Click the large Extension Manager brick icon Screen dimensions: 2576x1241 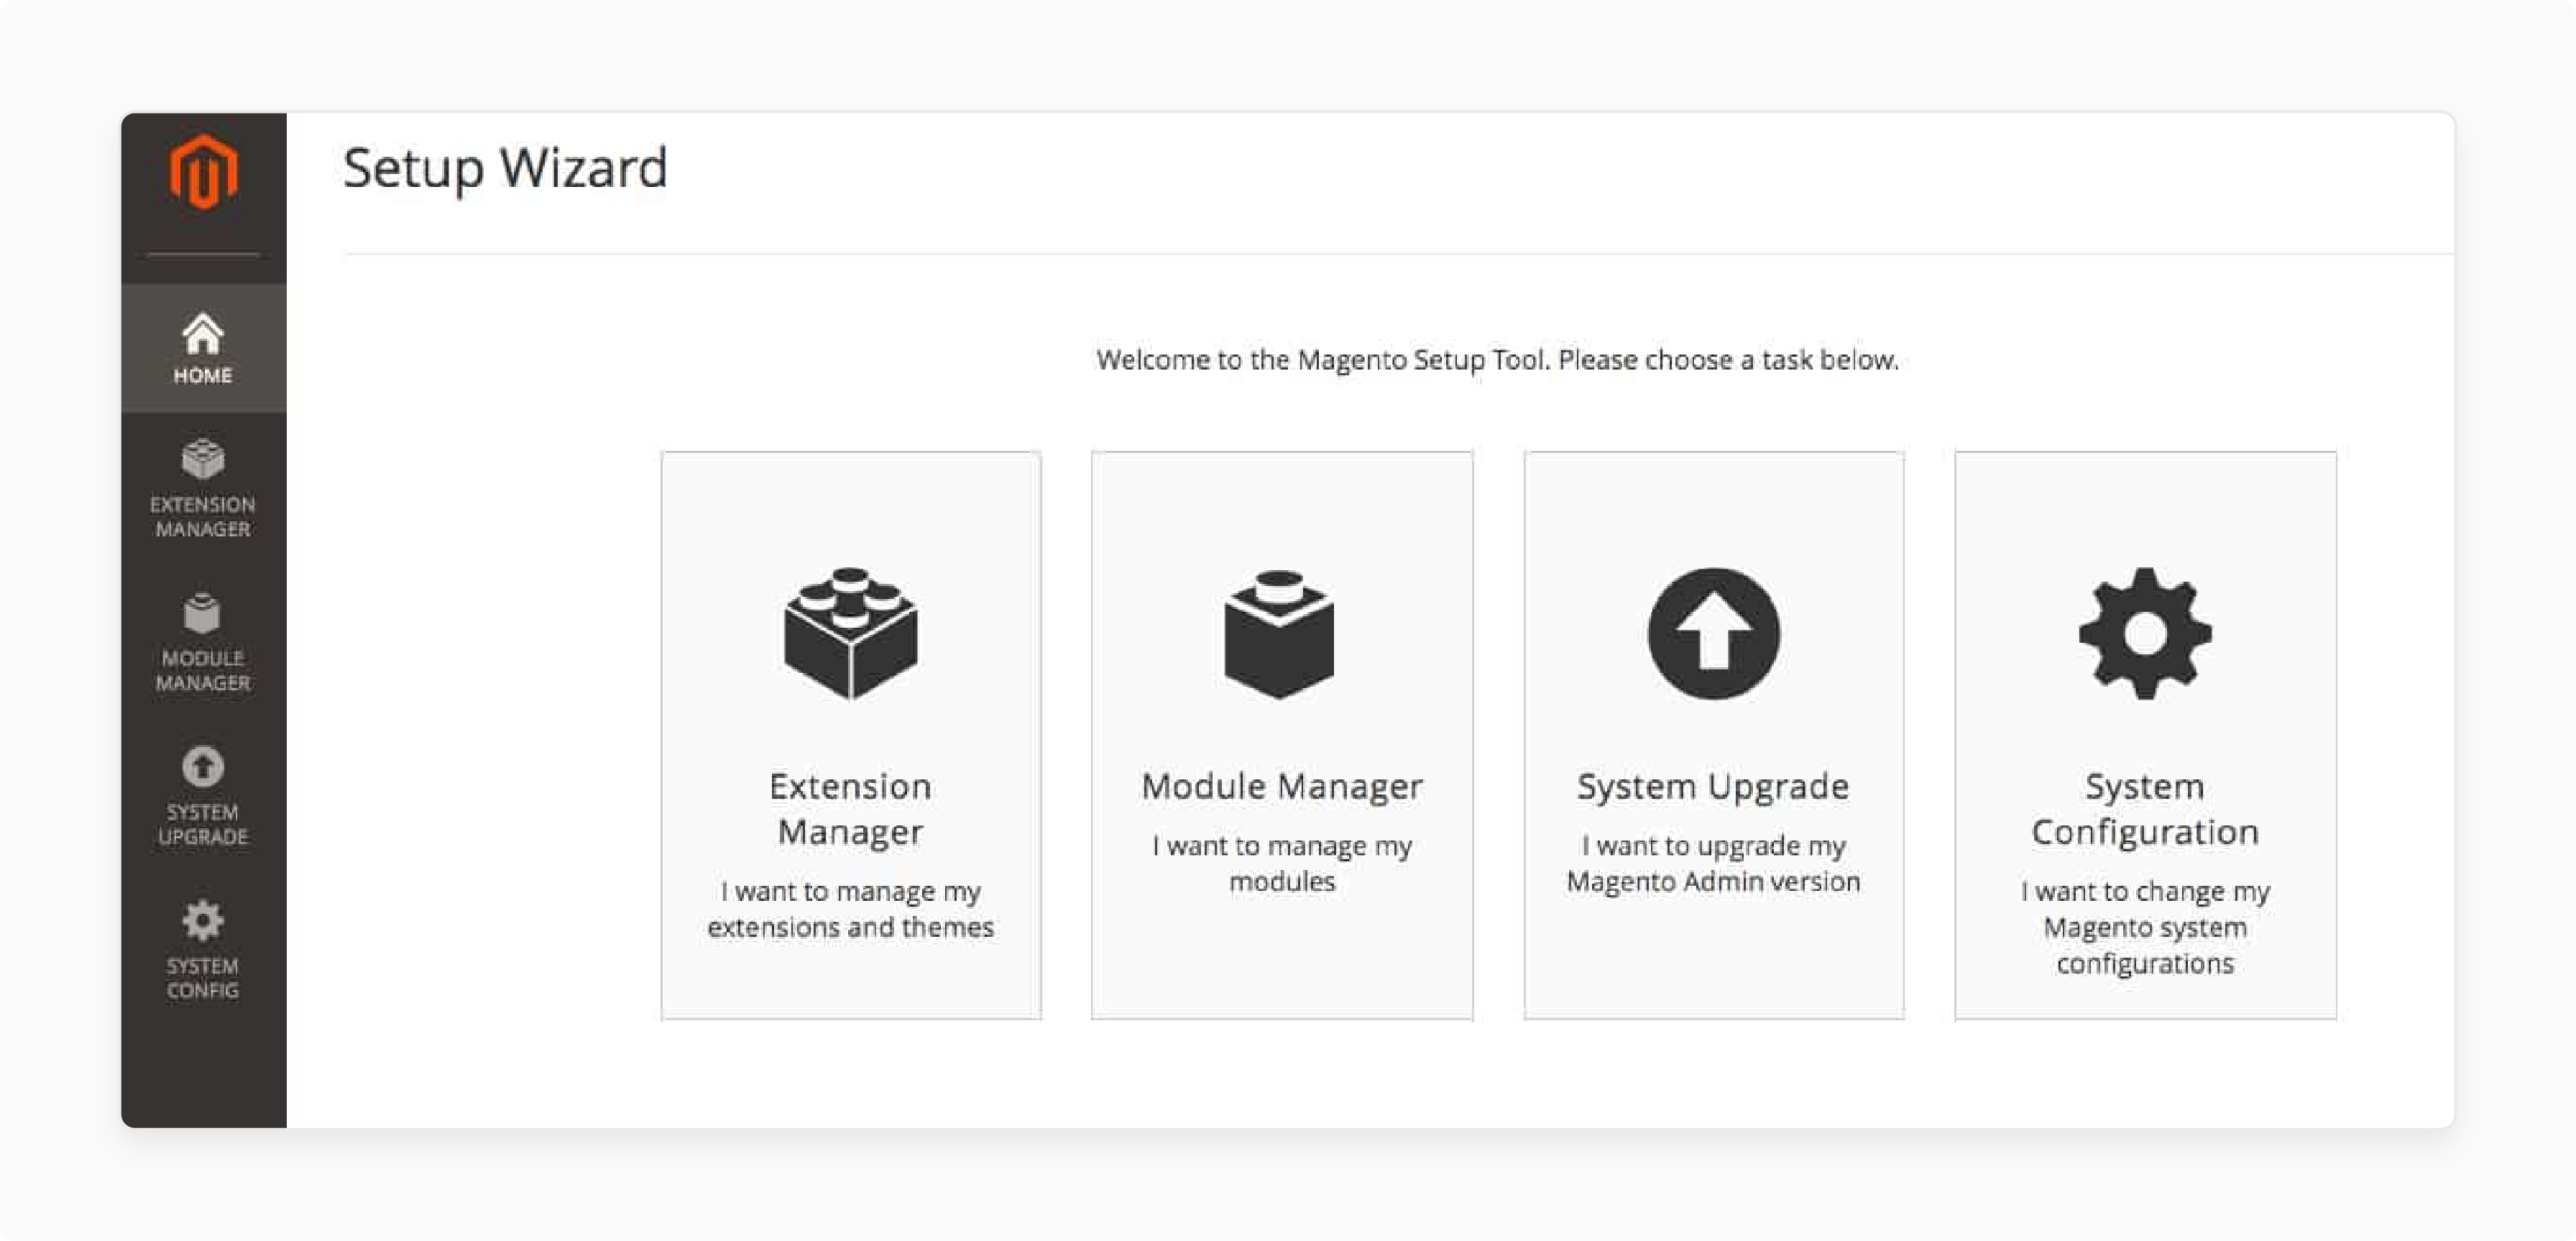tap(850, 633)
